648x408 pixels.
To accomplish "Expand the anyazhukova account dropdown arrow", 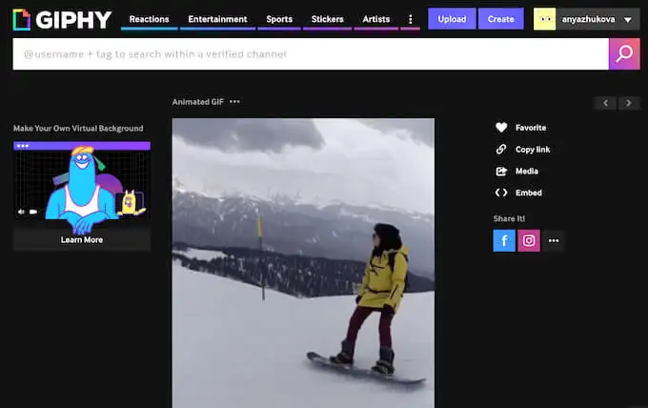I will click(628, 19).
